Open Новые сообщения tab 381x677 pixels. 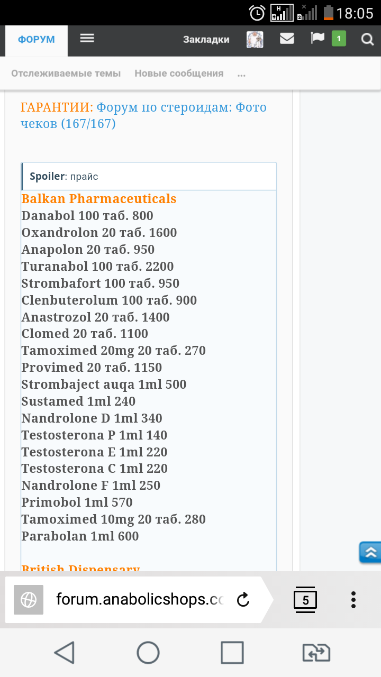click(x=179, y=74)
